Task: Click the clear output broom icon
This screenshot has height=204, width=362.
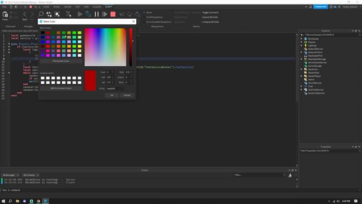Action: [290, 175]
